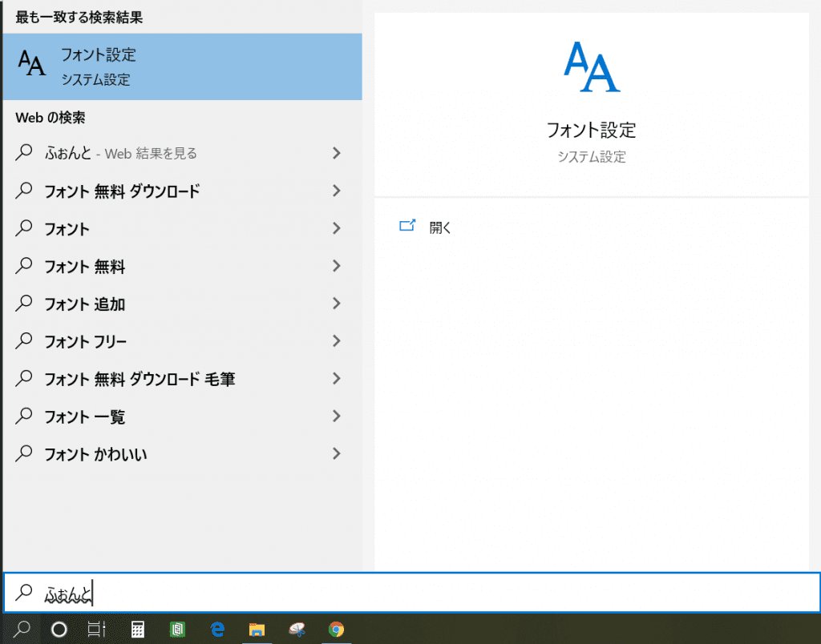Viewport: 821px width, 644px height.
Task: Expand chevron next to フォント かわいい
Action: coord(336,454)
